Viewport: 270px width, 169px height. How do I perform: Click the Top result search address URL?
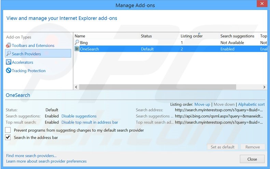[x=219, y=122]
